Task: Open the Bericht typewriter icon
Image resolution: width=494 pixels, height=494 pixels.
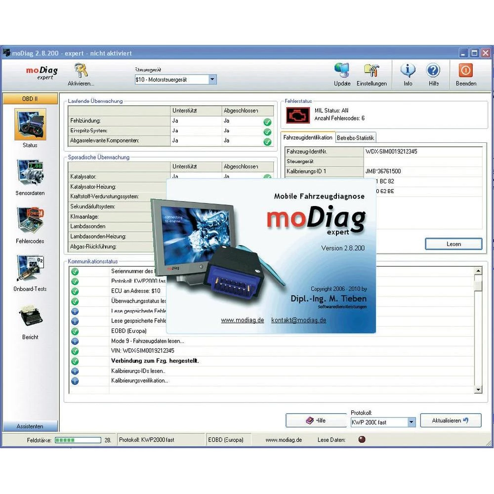Action: coord(30,317)
